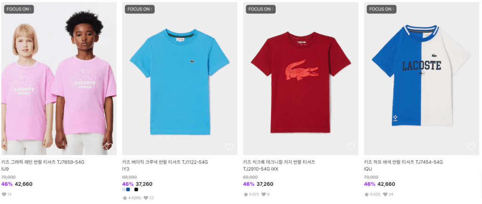
Task: Click the red crocodile t-shirt image
Action: tap(300, 80)
